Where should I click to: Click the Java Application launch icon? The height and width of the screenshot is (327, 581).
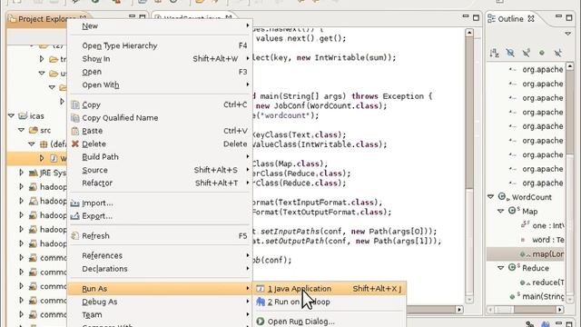point(261,289)
